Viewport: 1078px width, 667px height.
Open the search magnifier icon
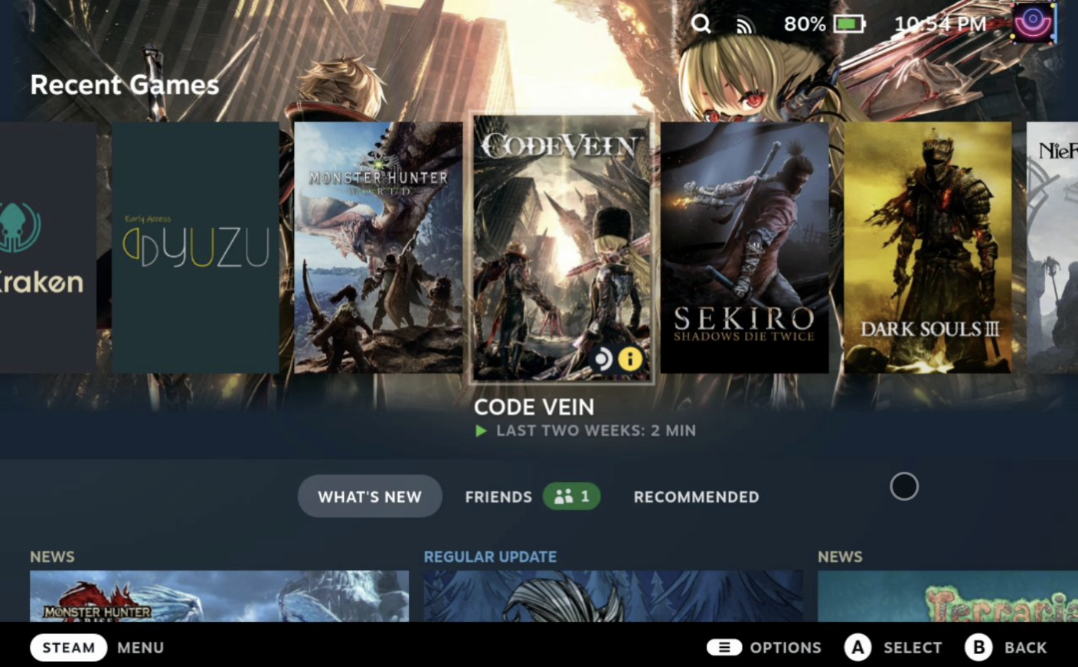pyautogui.click(x=701, y=24)
